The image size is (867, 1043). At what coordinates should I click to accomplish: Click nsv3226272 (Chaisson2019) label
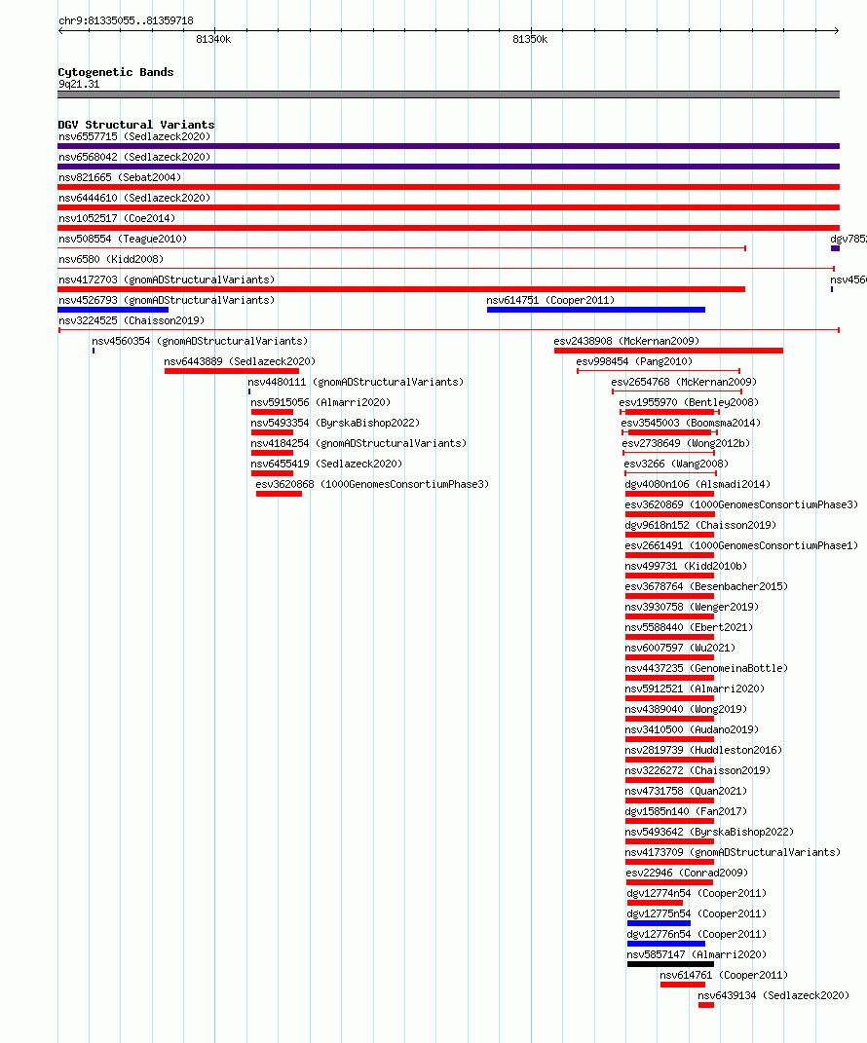click(698, 771)
